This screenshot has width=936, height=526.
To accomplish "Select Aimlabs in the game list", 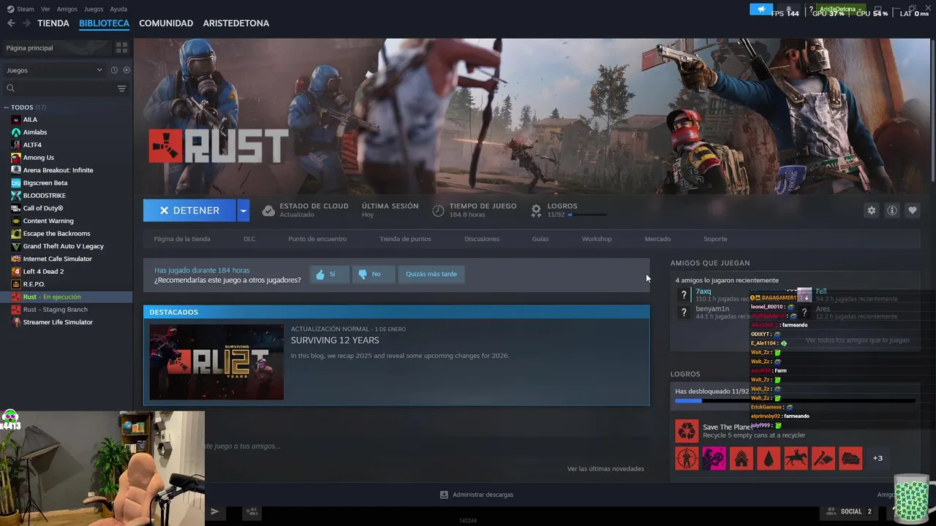I will click(34, 132).
